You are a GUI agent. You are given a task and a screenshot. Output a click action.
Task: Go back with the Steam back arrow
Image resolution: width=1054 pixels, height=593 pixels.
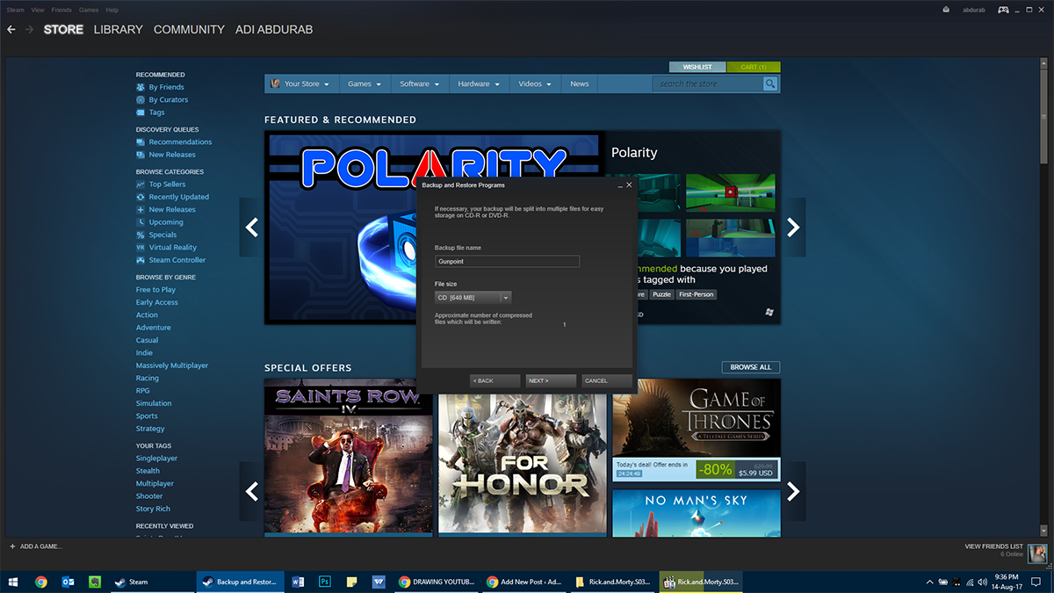(x=11, y=29)
